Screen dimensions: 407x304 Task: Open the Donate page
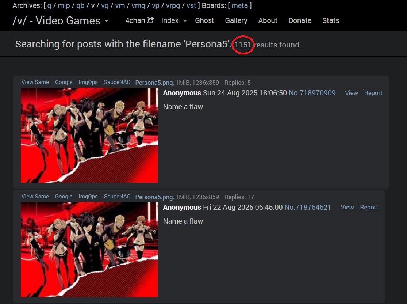300,20
